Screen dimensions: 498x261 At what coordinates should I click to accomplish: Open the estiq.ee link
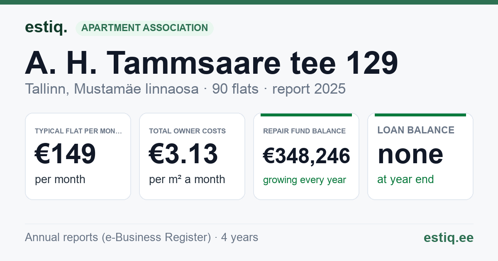click(x=449, y=237)
